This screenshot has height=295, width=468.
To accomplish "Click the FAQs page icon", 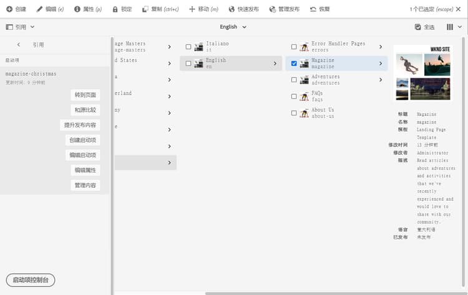I will coord(304,96).
